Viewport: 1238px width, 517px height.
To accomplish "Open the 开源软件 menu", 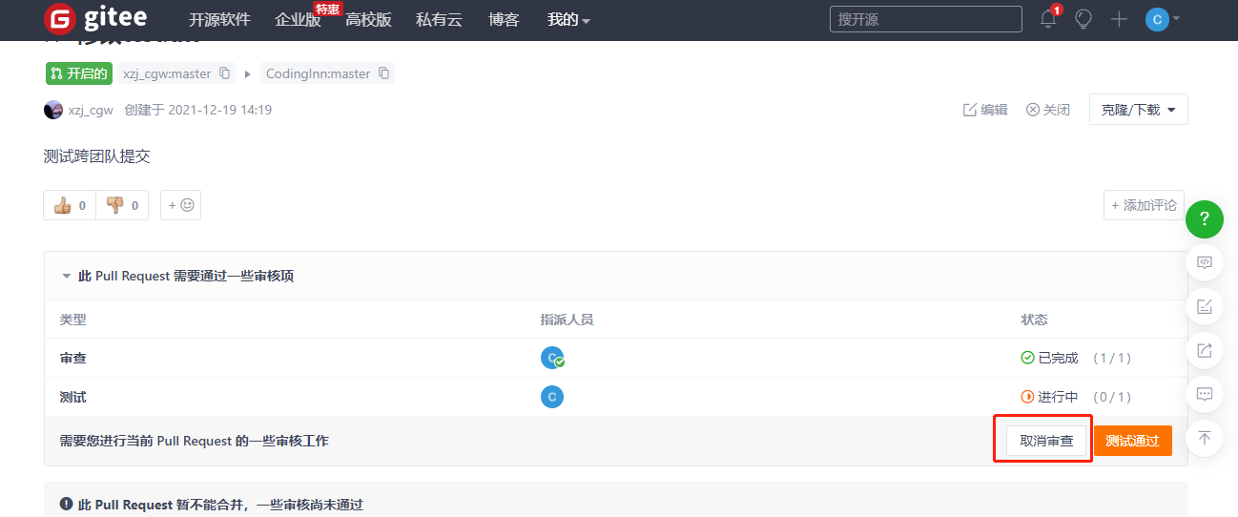I will pos(219,19).
